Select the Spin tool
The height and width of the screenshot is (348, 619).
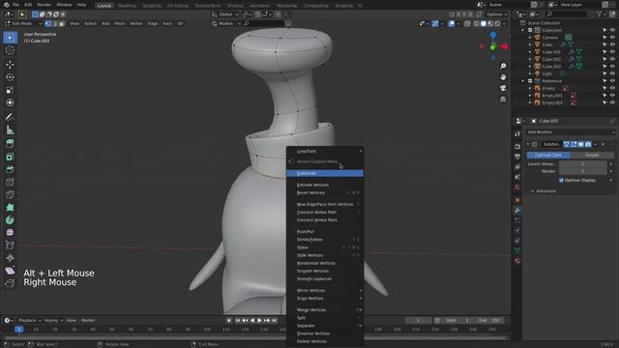pos(10,220)
